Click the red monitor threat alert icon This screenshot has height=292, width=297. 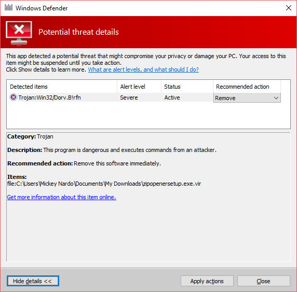pyautogui.click(x=19, y=33)
